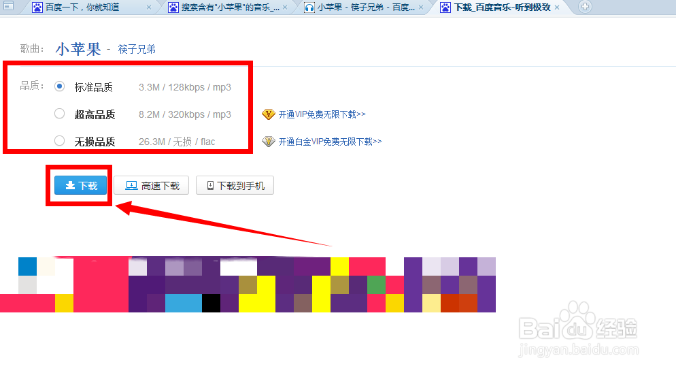Switch to 小苹果 - 筷子兄弟 tab

pos(366,7)
